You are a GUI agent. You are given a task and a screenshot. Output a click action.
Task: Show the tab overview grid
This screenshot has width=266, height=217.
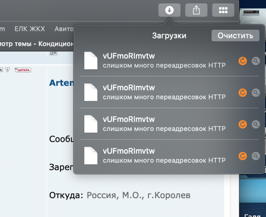coord(223,10)
